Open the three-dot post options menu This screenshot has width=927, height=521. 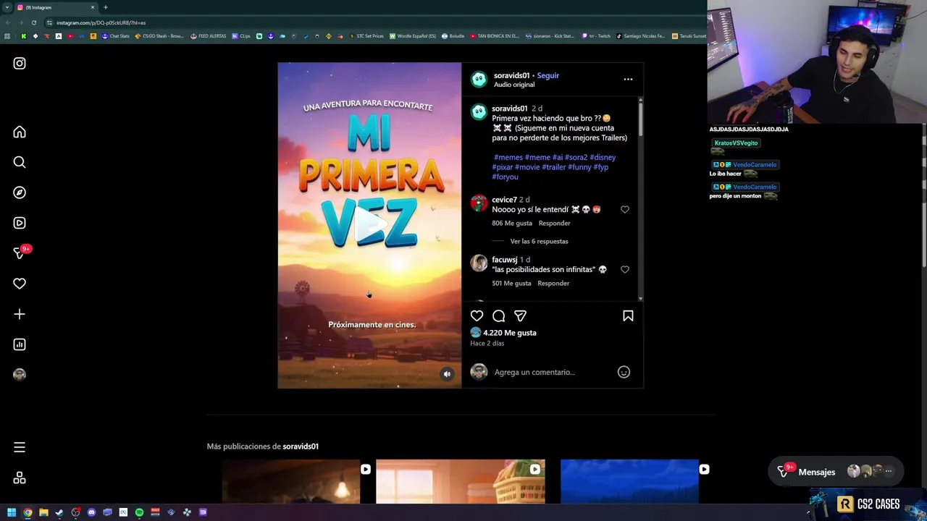[x=628, y=79]
